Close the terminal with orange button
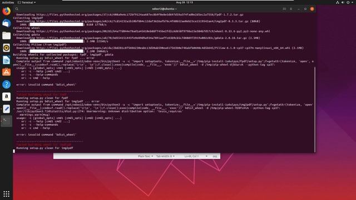Viewport: 356px width, 200px height. [x=312, y=9]
